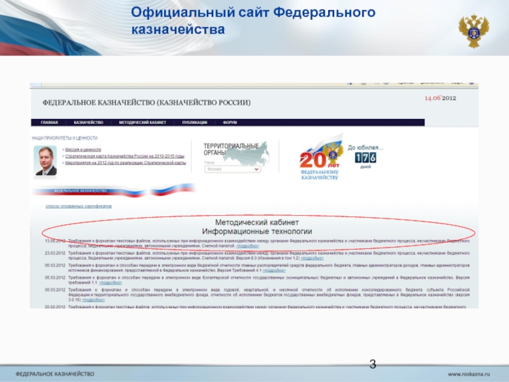Open the ПУБЛИКАЦИИ menu item
Viewport: 509px width, 382px height.
[x=195, y=122]
